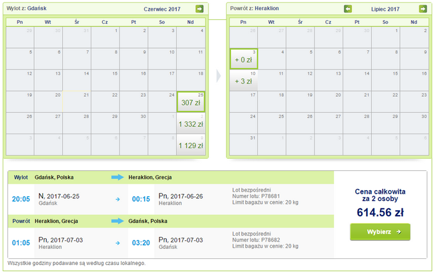Screen dimensions: 434x273
Task: Go to previous month in return calendar
Action: tap(348, 9)
